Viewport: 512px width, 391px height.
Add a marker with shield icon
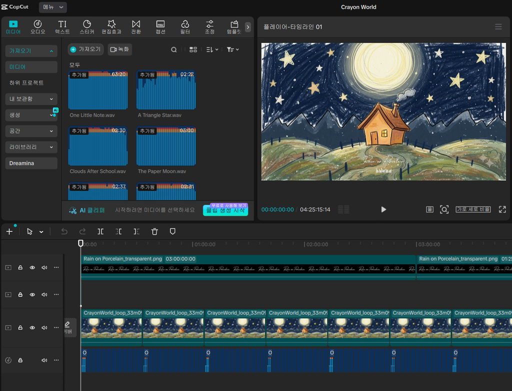point(172,231)
